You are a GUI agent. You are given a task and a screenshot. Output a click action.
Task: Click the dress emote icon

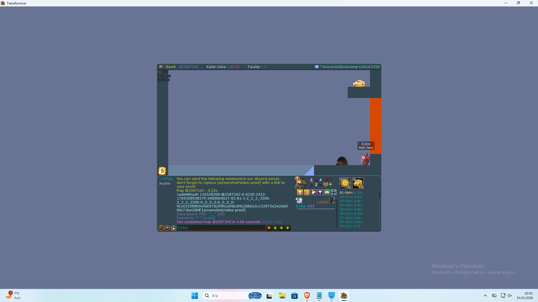pos(311,180)
